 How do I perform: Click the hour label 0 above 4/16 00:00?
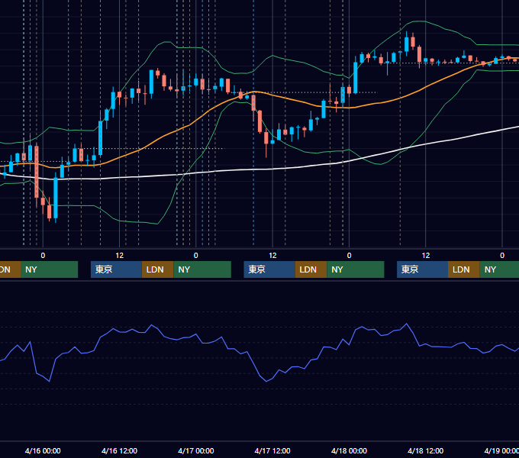click(x=43, y=256)
